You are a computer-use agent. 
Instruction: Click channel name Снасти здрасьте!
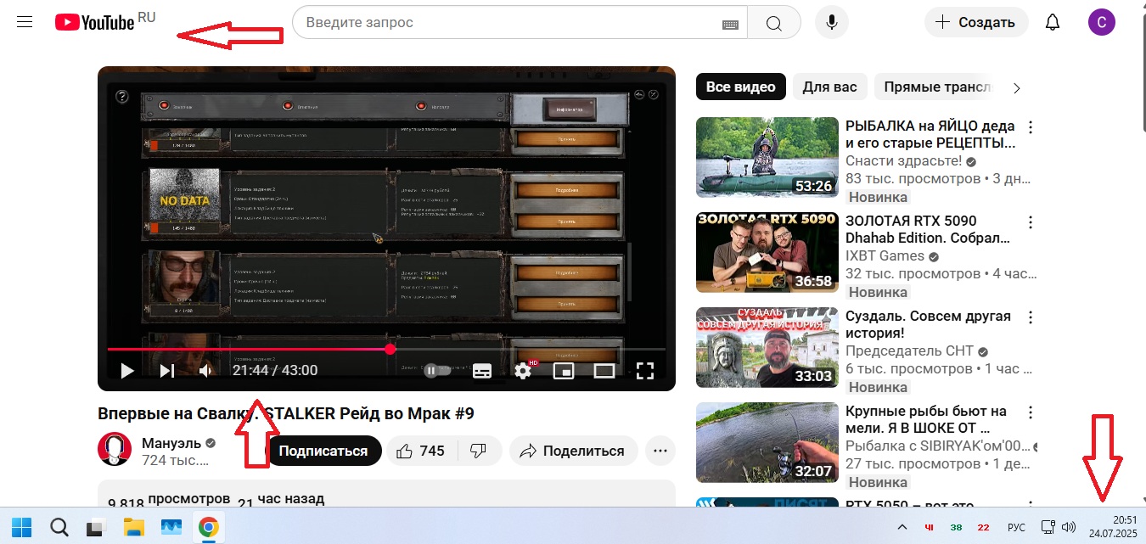tap(903, 160)
